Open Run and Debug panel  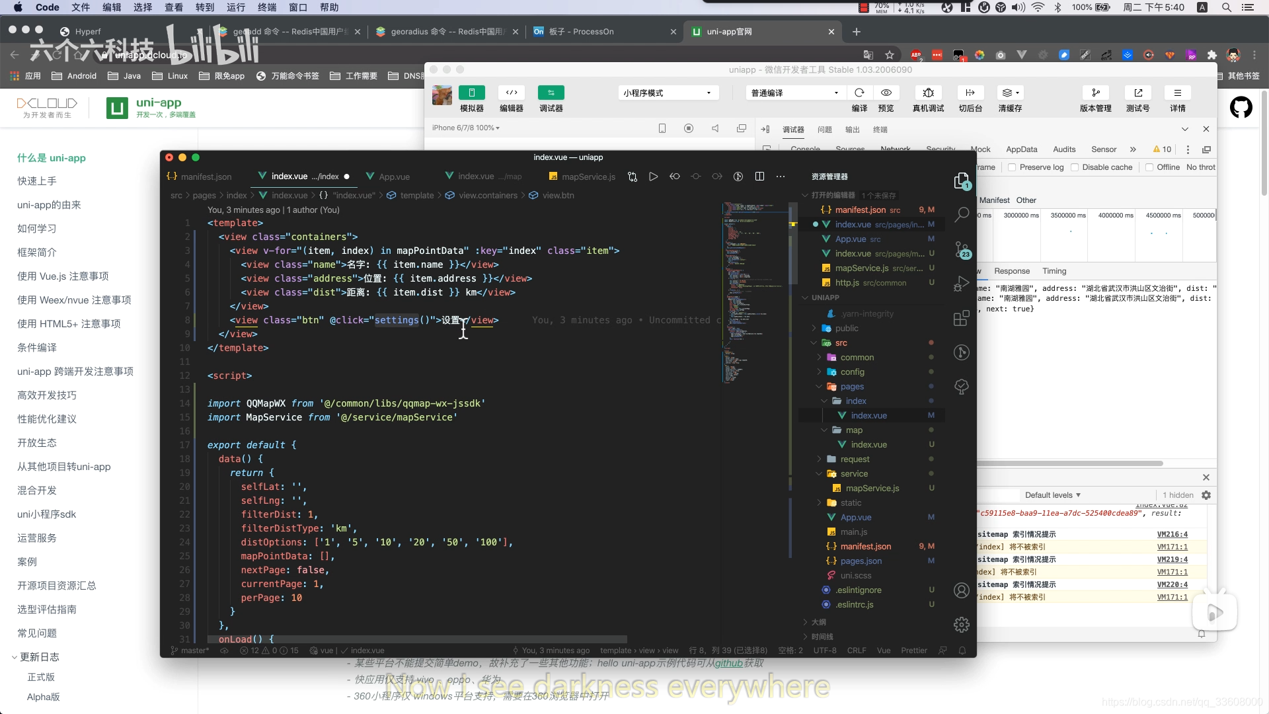962,284
